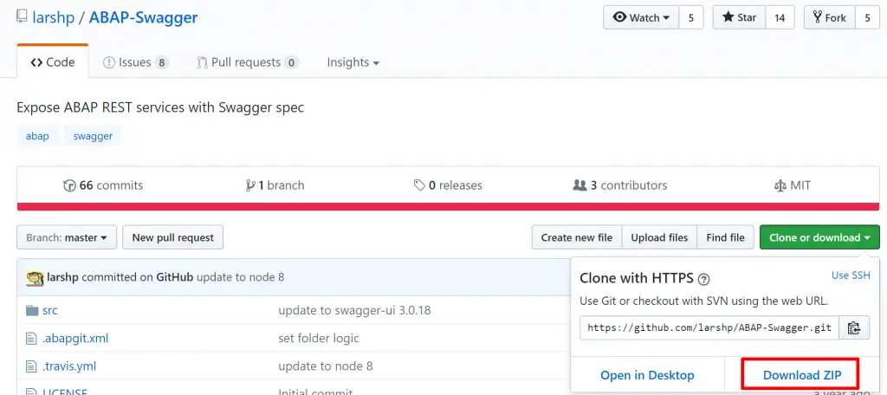Screen dimensions: 887x395
Task: Open the larshp user profile link
Action: tap(53, 17)
